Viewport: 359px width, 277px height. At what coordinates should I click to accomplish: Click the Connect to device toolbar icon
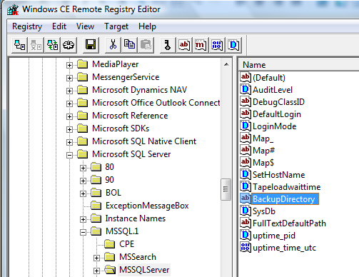click(20, 45)
